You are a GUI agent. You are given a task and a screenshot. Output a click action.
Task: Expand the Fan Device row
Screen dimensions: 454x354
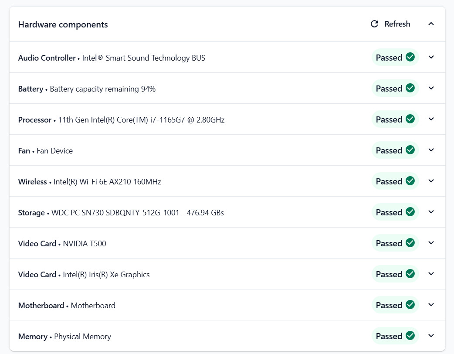point(431,150)
